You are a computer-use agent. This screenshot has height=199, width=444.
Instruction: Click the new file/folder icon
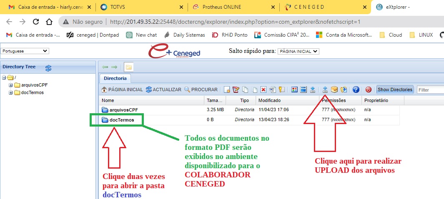pos(227,90)
